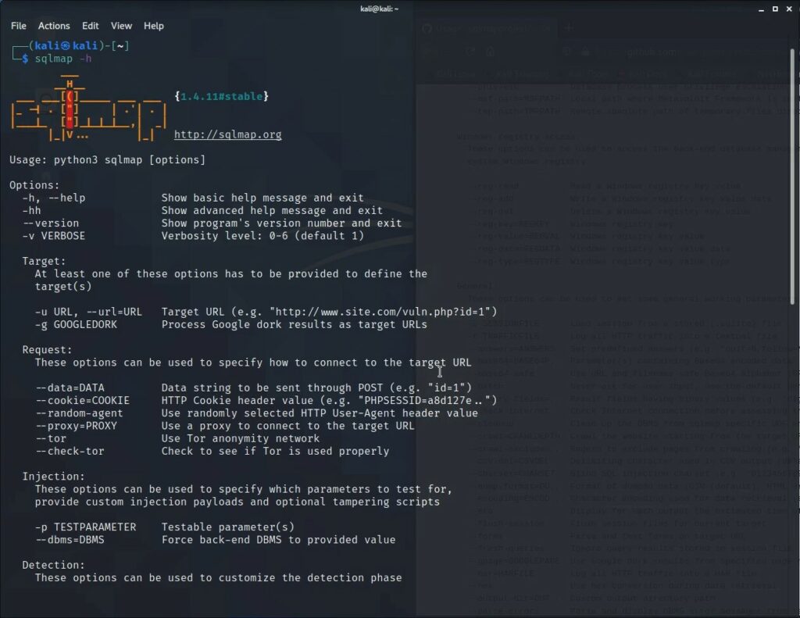Click the '--check-tor' option text
Viewport: 800px width, 618px height.
[x=70, y=452]
